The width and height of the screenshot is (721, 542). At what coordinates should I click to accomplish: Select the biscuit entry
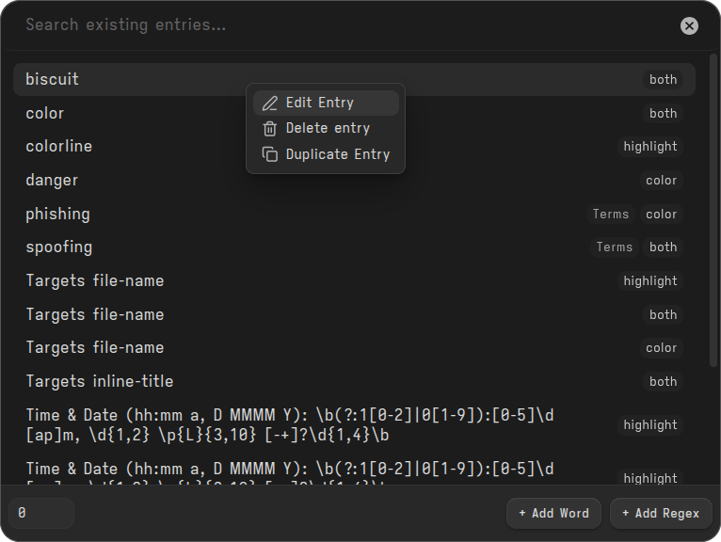(354, 80)
